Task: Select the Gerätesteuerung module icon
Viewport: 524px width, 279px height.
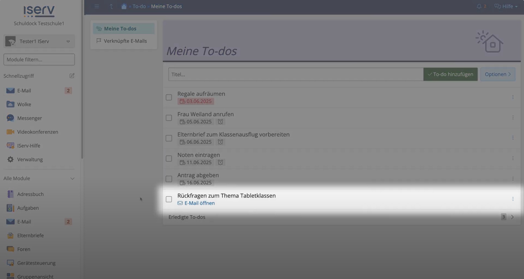Action: (10, 263)
